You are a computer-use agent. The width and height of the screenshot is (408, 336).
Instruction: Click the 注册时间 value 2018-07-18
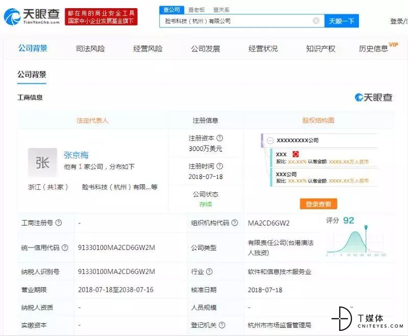206,177
